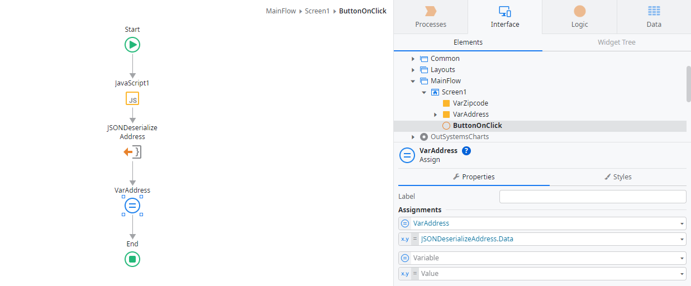The image size is (691, 286).
Task: Open the VarAddress assignment variable dropdown
Action: tap(682, 223)
